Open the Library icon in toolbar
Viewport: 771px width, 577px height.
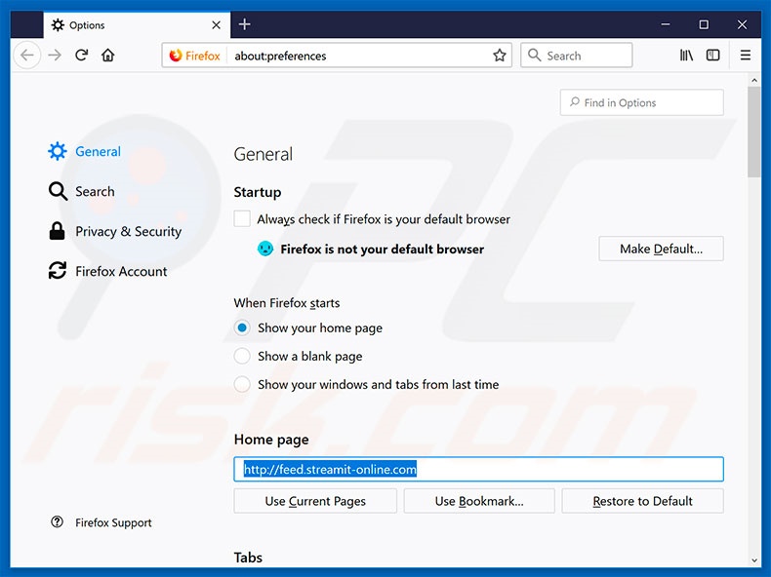(687, 56)
